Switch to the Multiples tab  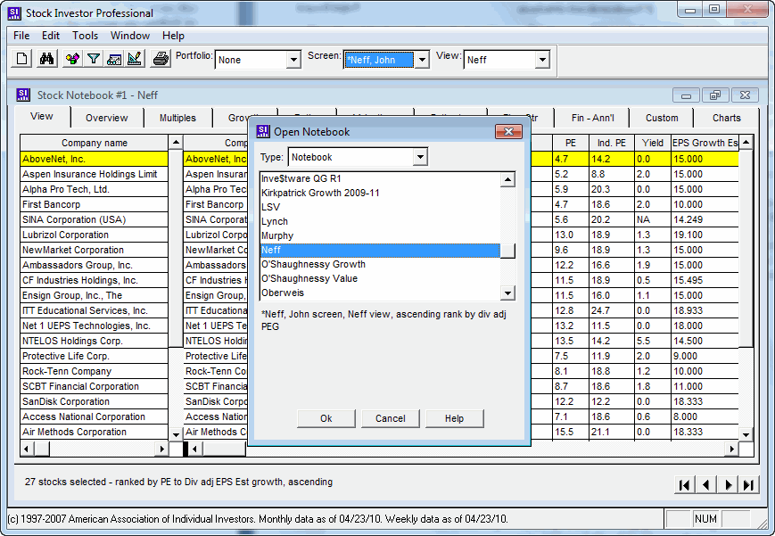coord(177,118)
